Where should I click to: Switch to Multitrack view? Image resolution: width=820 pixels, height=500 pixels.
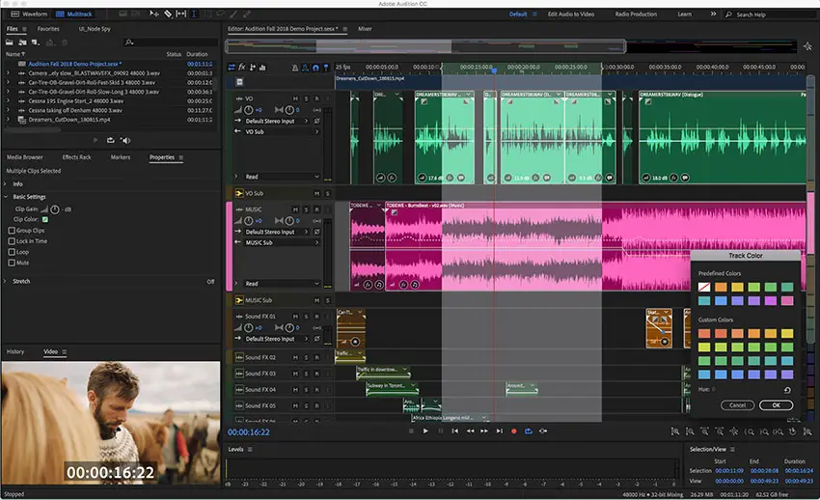pos(73,14)
